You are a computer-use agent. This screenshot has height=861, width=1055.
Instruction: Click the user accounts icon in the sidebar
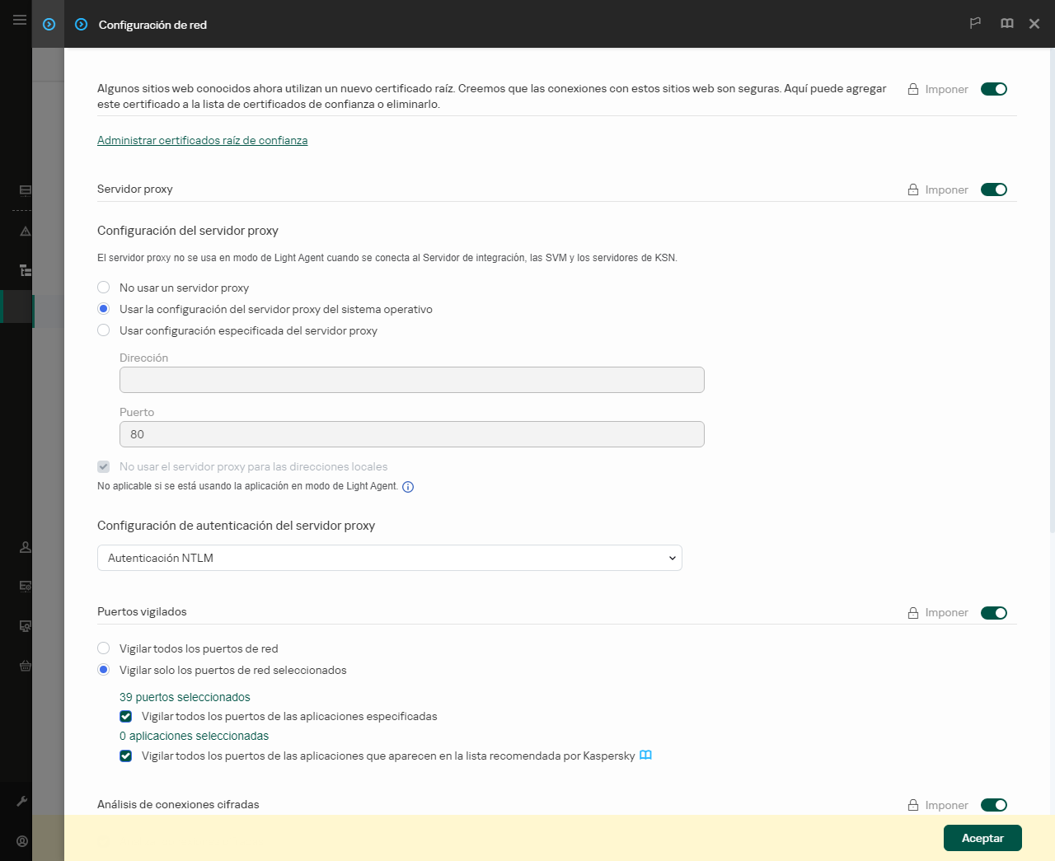[24, 546]
